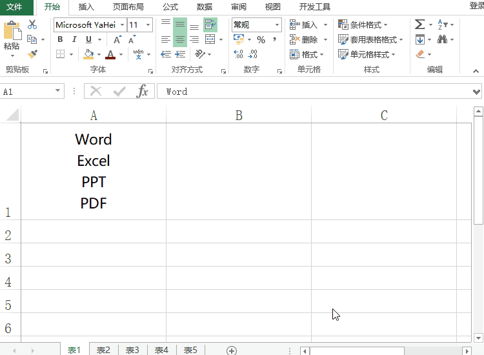The image size is (484, 355).
Task: Expand the formula bar chevron
Action: pyautogui.click(x=476, y=92)
